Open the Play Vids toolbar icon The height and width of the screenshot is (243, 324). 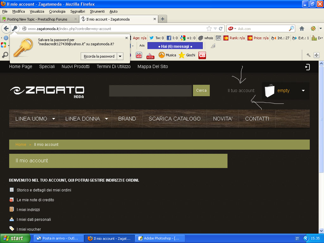click(139, 55)
